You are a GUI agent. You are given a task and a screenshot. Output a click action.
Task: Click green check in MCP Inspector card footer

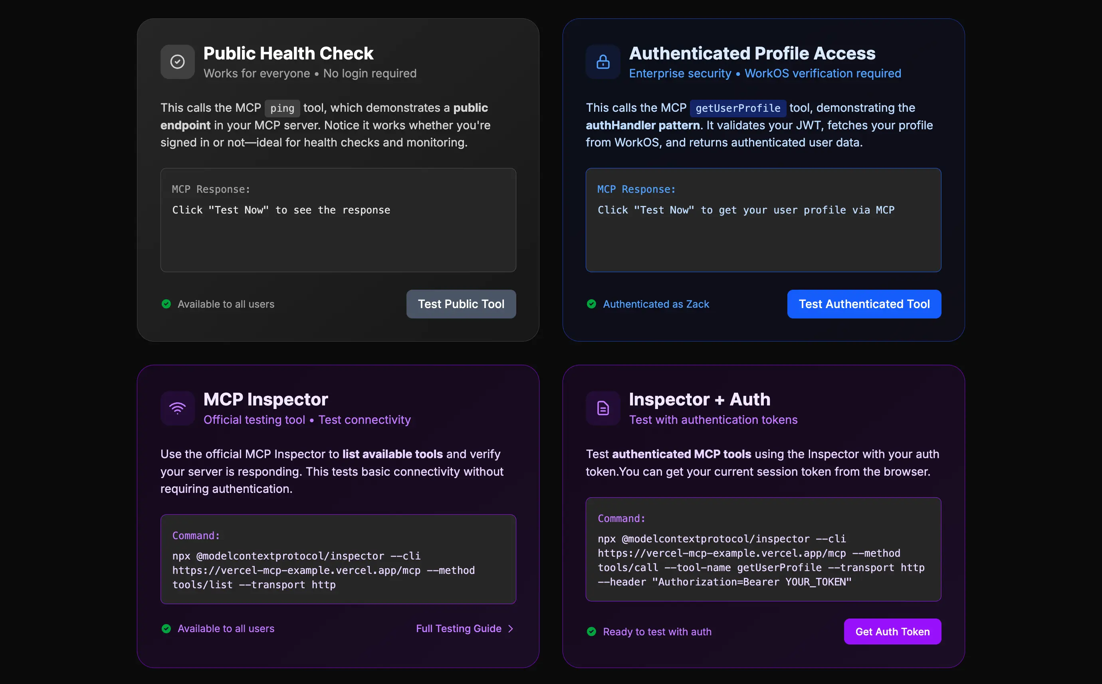(166, 629)
